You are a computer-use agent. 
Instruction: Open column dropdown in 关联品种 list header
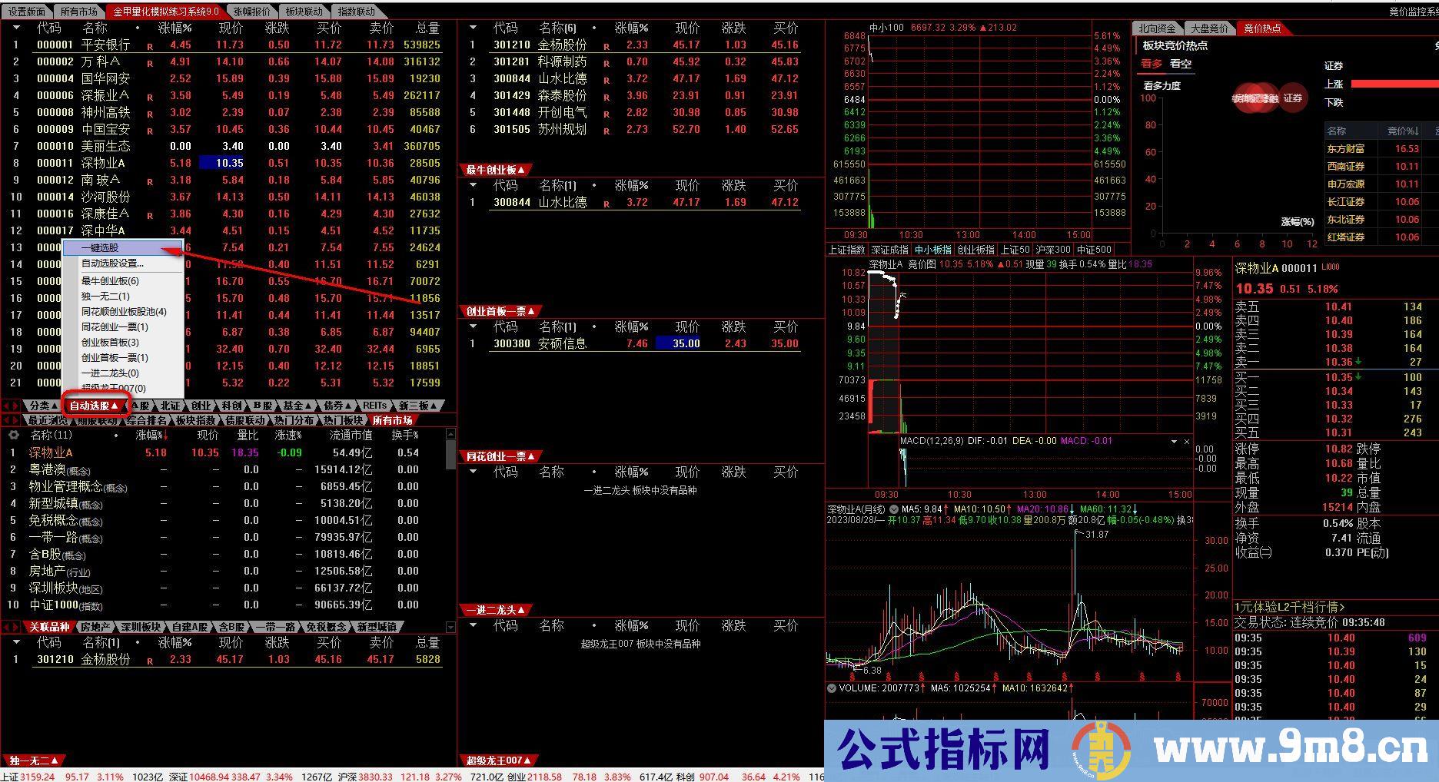(16, 641)
